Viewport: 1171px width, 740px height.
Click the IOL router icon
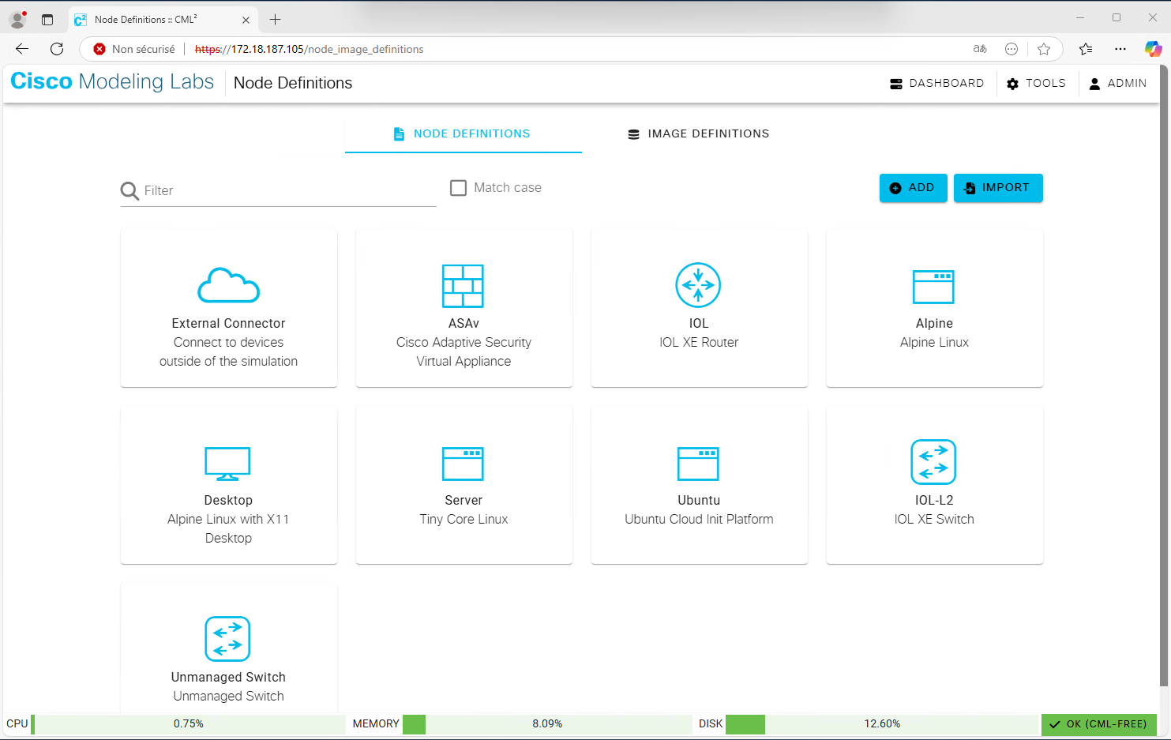coord(698,285)
